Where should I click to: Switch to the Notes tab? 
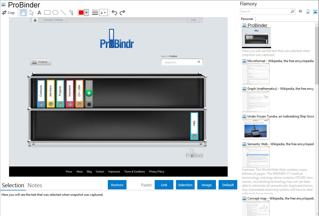(35, 185)
